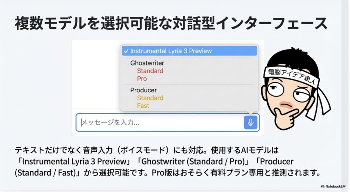Select the Instrumental Lyria 3 Preview model

189,51
